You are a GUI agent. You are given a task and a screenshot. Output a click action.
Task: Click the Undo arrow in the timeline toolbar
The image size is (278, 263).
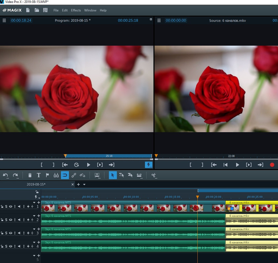[6, 175]
